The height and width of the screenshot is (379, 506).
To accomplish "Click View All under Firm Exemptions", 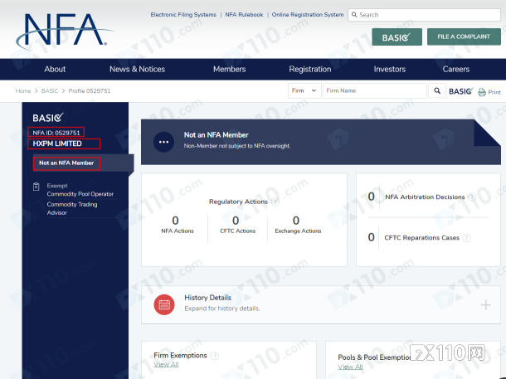I will [166, 365].
